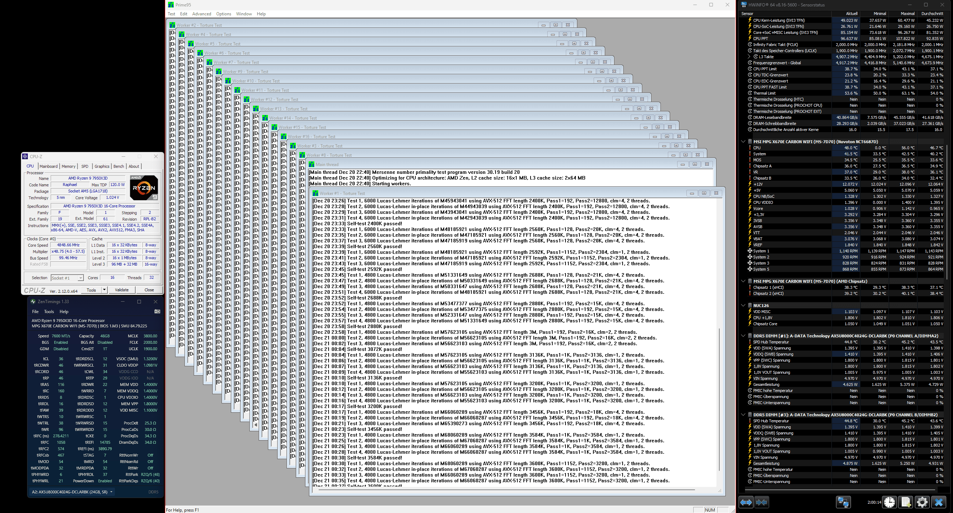Switch to the CPU-Z Memory tab
Image resolution: width=953 pixels, height=513 pixels.
click(x=69, y=166)
